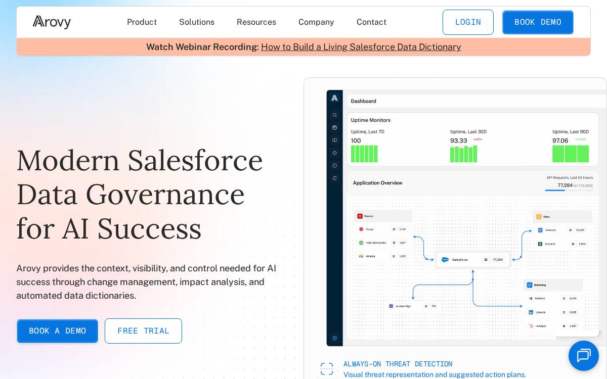This screenshot has width=607, height=379.
Task: Click the Uptime Last 7D bar chart
Action: 364,154
